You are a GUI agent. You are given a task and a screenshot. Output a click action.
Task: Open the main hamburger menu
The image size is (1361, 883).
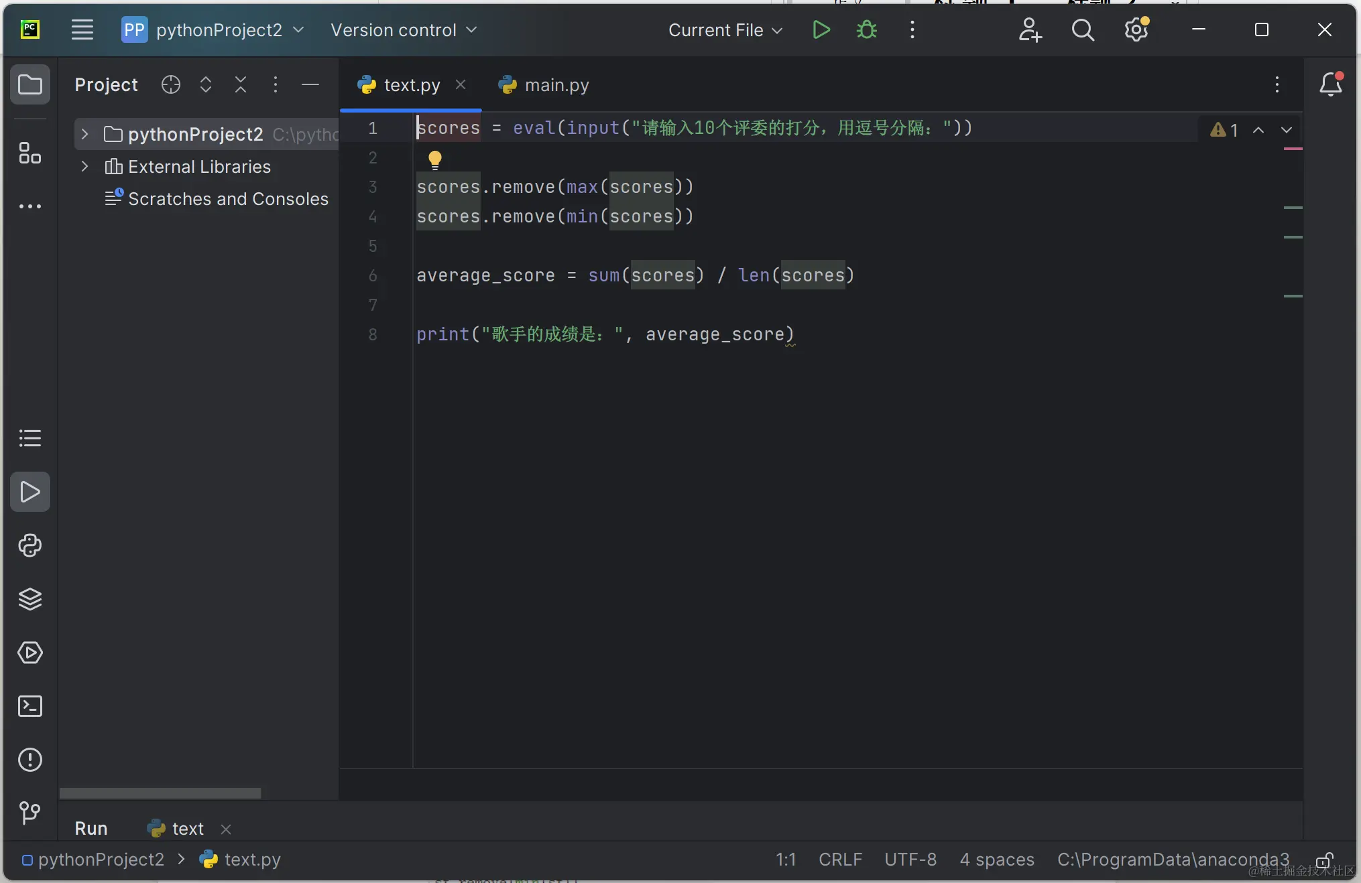point(82,29)
